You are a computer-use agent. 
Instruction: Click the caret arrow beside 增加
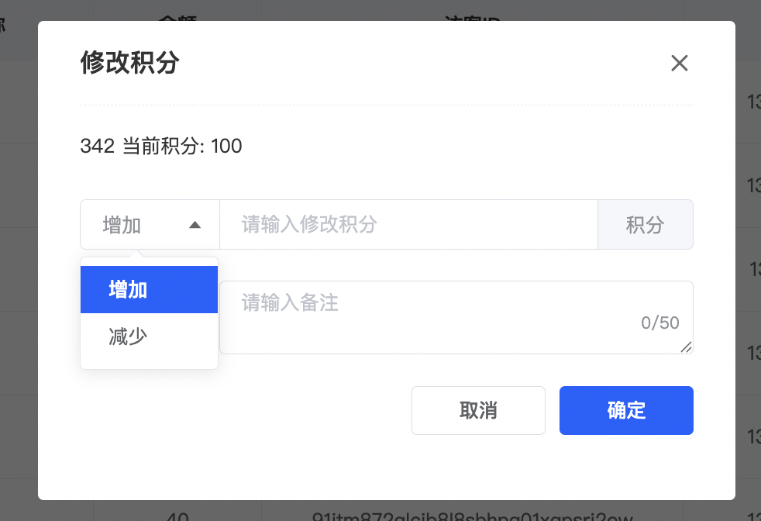click(x=195, y=225)
